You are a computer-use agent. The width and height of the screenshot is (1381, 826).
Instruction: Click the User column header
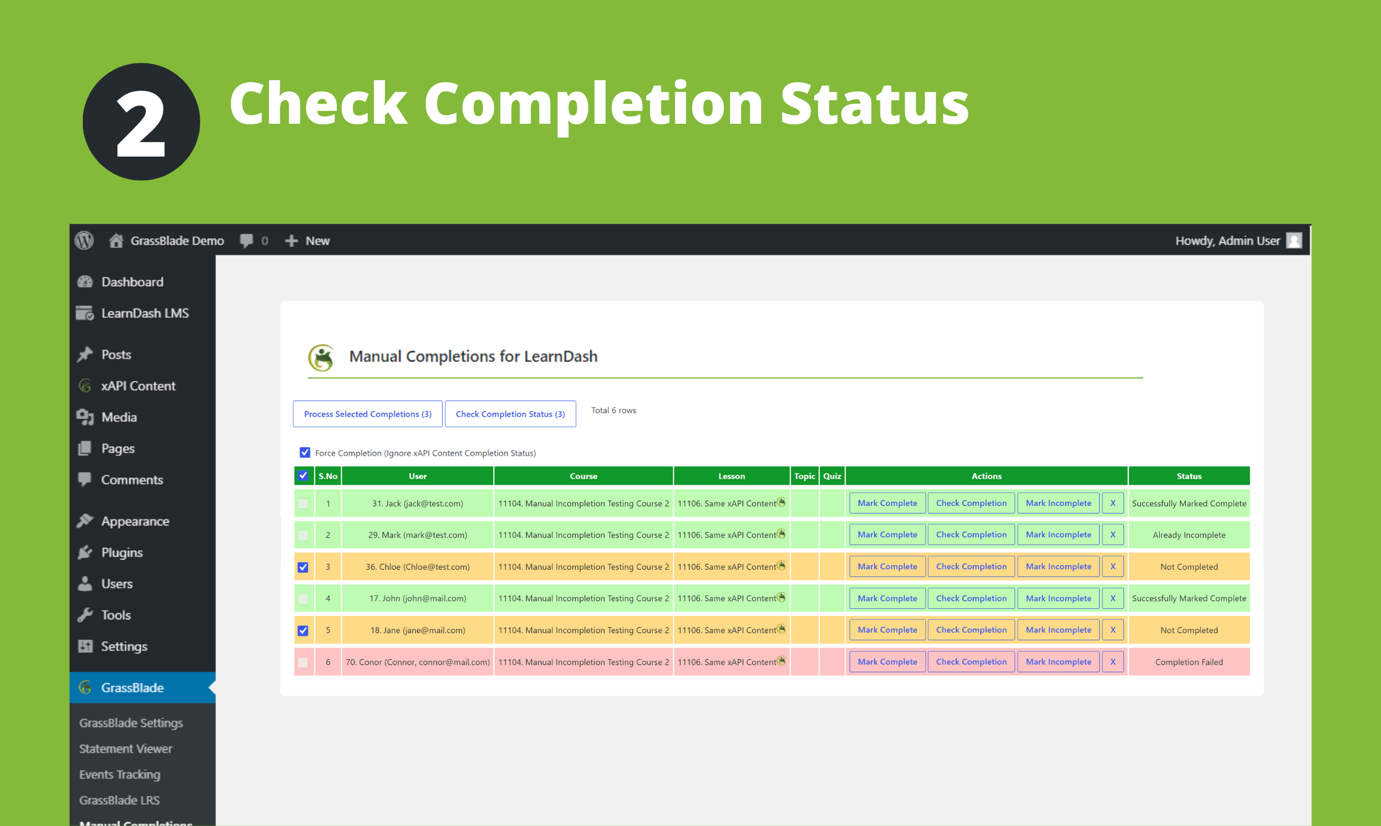click(418, 476)
